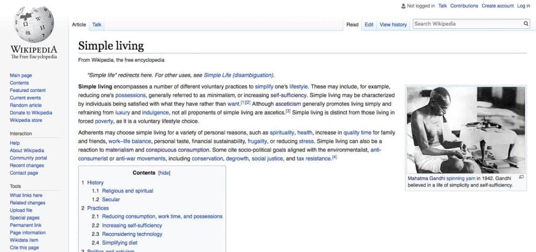Open About Wikipedia

(x=27, y=151)
